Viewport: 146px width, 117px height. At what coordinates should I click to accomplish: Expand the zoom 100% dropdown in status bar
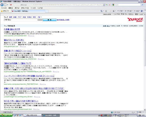click(x=143, y=112)
